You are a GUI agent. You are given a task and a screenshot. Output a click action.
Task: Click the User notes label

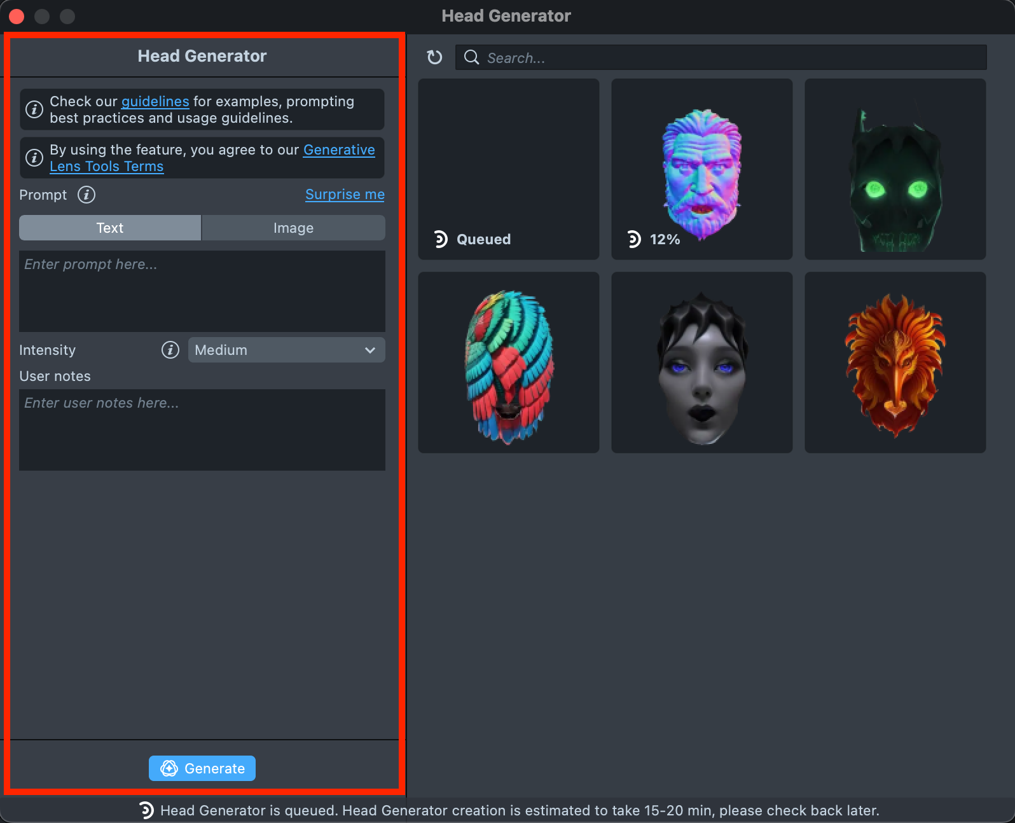(x=55, y=376)
